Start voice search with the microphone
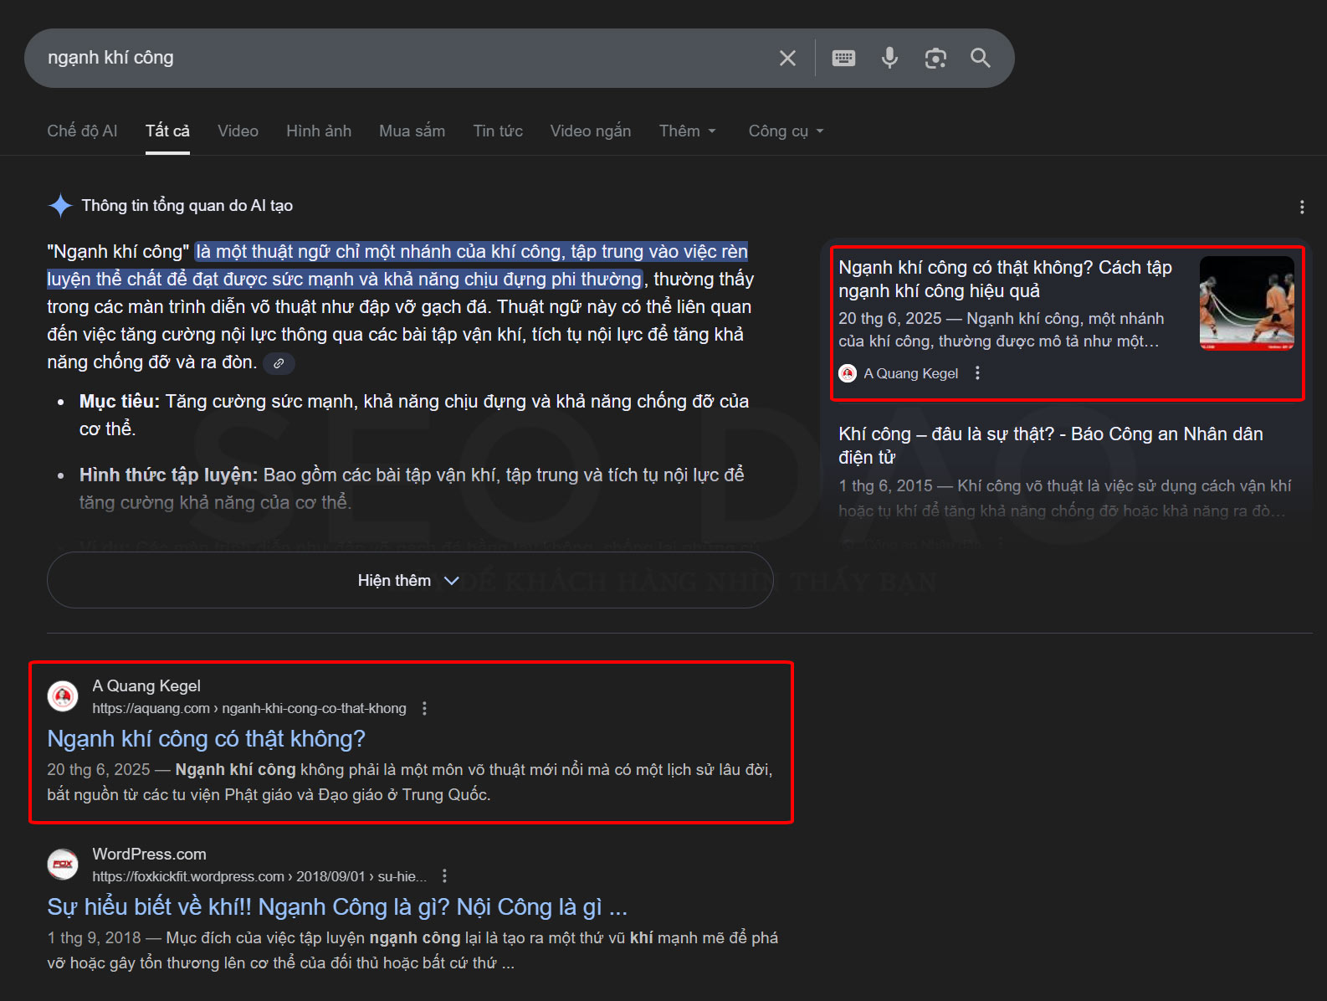Image resolution: width=1327 pixels, height=1001 pixels. click(889, 58)
